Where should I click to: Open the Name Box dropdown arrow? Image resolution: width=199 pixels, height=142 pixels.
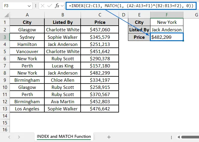29,6
